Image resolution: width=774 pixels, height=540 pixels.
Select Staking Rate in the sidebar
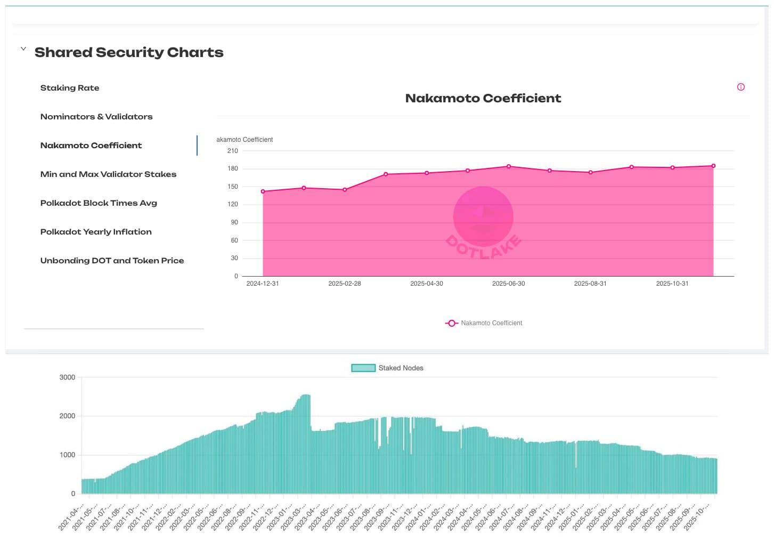(70, 88)
